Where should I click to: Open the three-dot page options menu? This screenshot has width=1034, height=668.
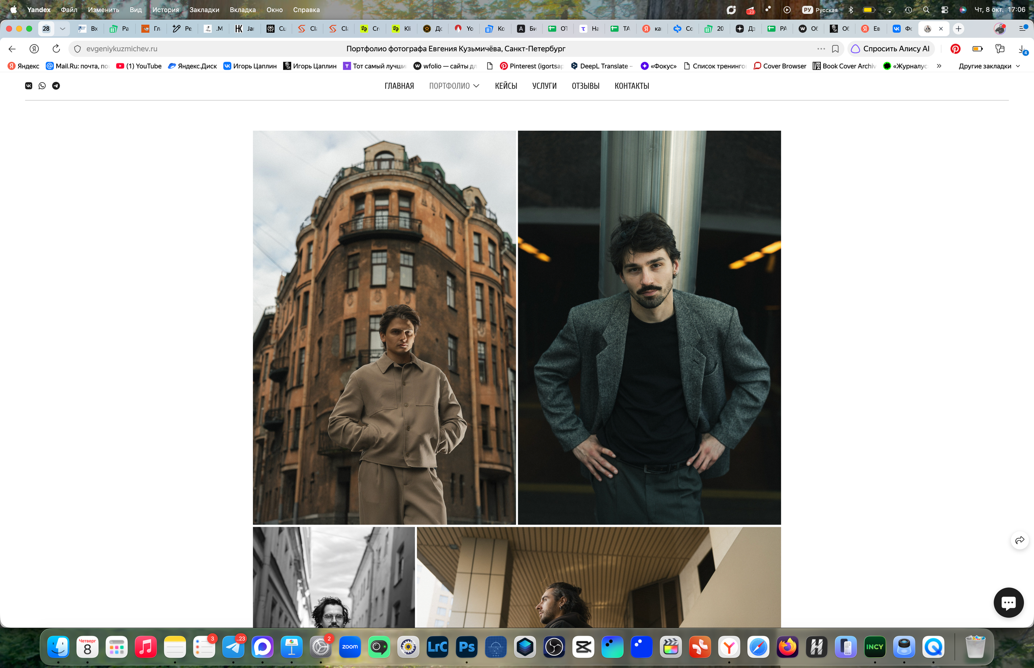tap(821, 48)
